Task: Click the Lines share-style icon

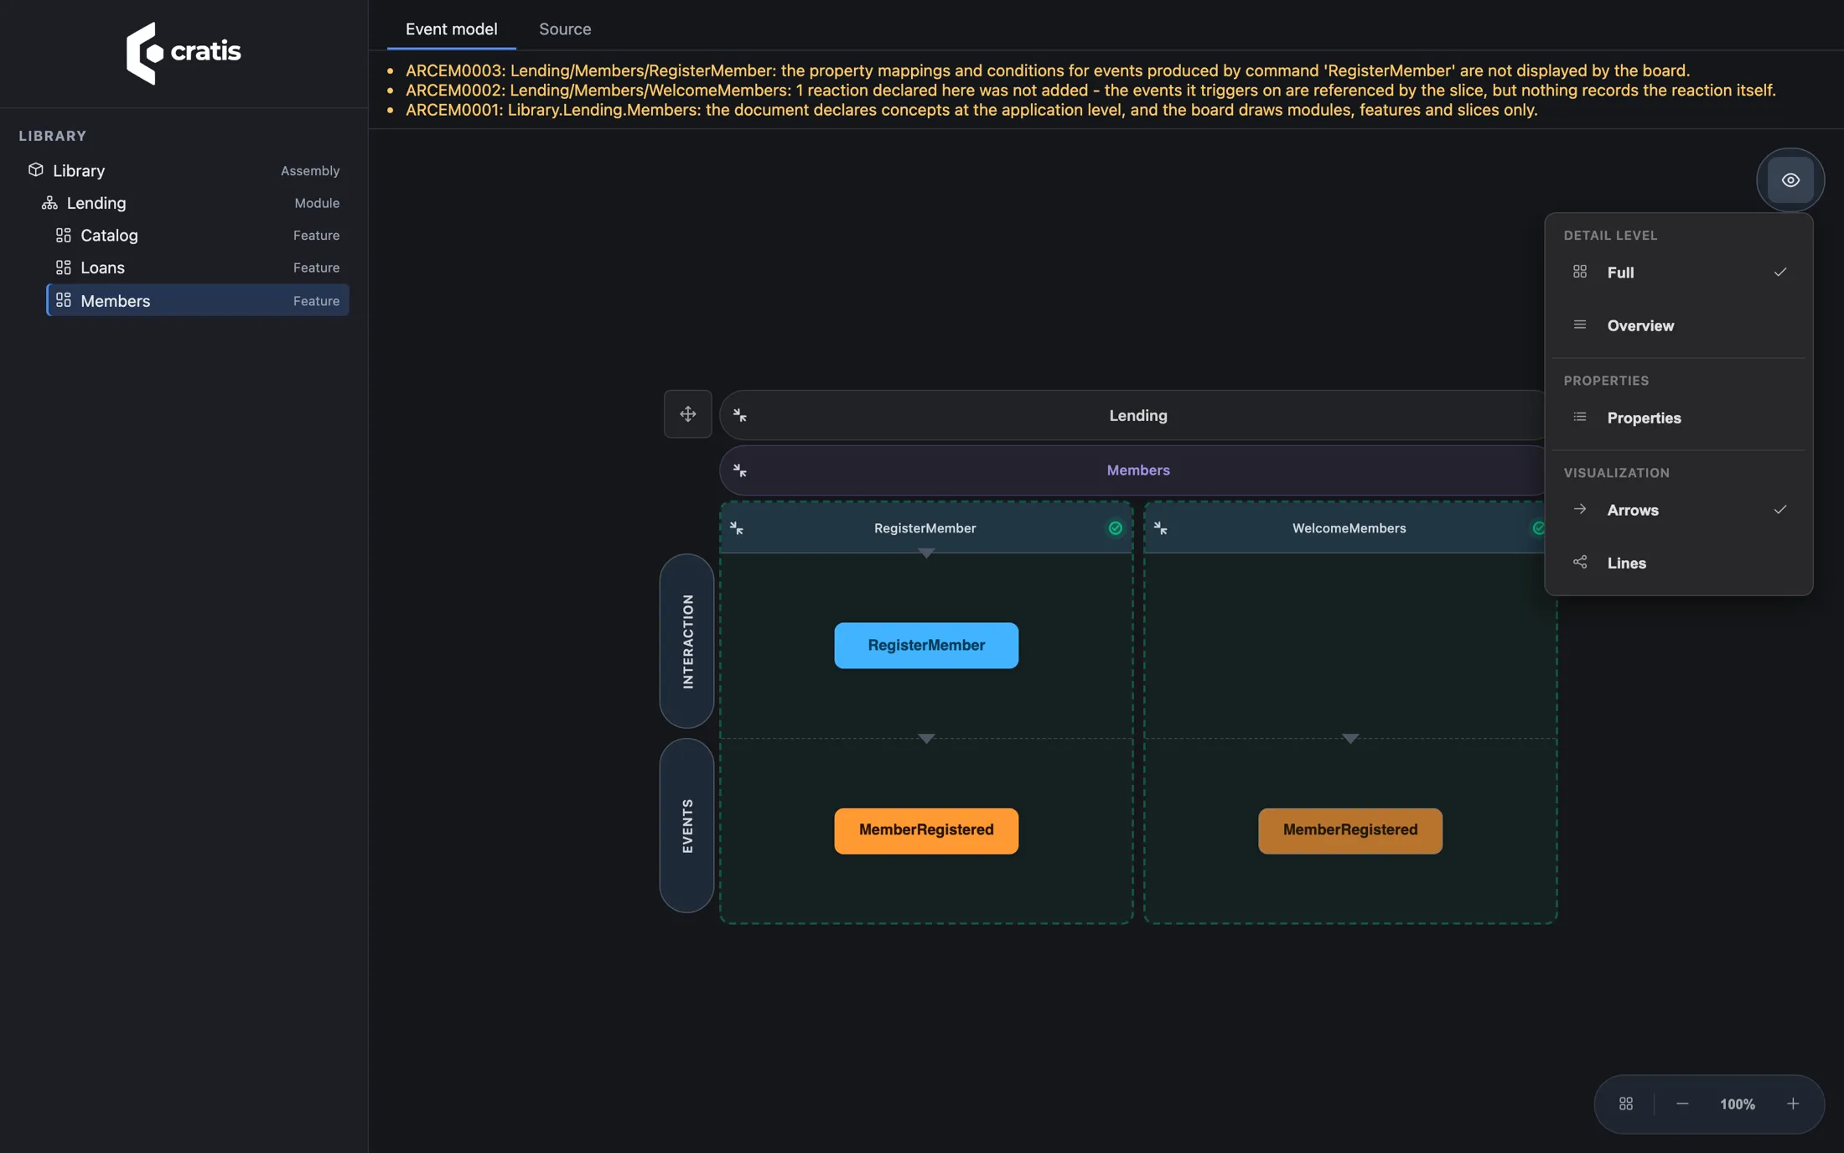Action: 1580,562
